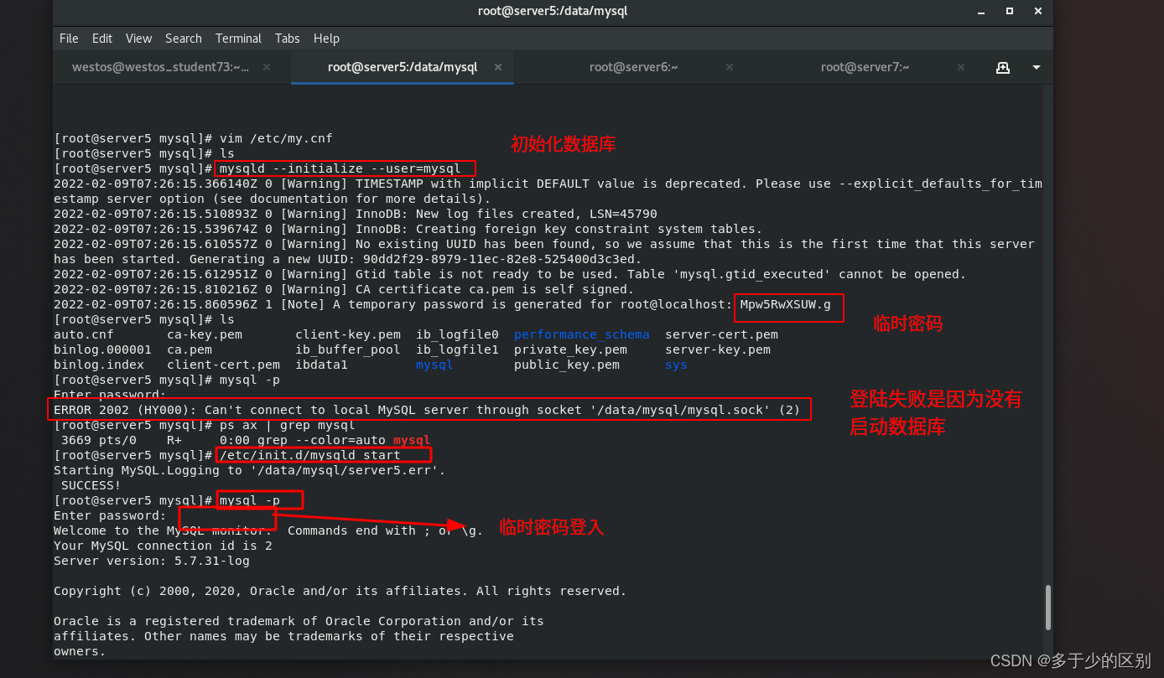Click the 'Server version: 5.7.31-log' line
Screen dimensions: 1164x678
click(x=152, y=561)
